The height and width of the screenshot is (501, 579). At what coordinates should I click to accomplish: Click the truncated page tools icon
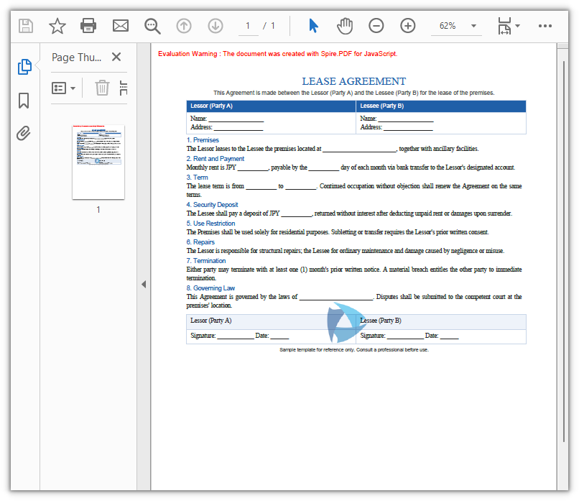point(124,88)
